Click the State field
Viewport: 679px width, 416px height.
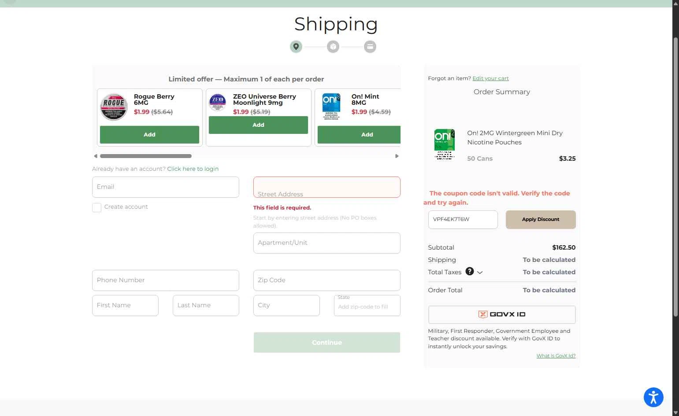[x=367, y=306]
